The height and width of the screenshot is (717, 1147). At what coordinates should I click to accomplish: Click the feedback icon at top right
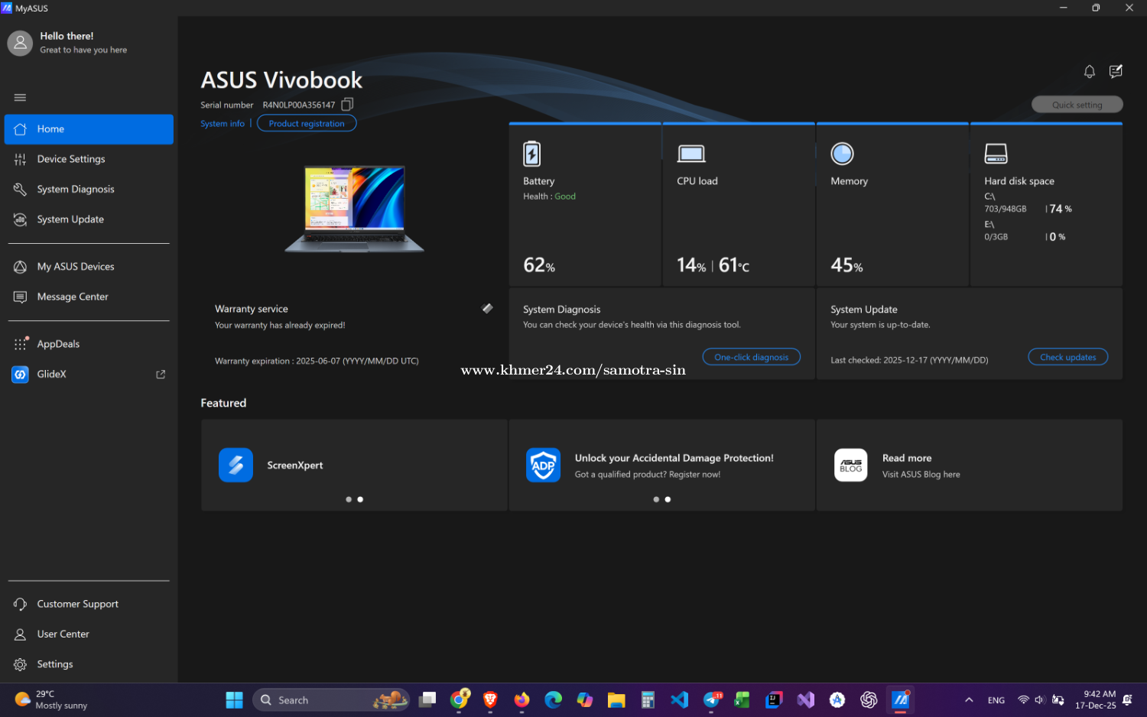click(x=1116, y=72)
